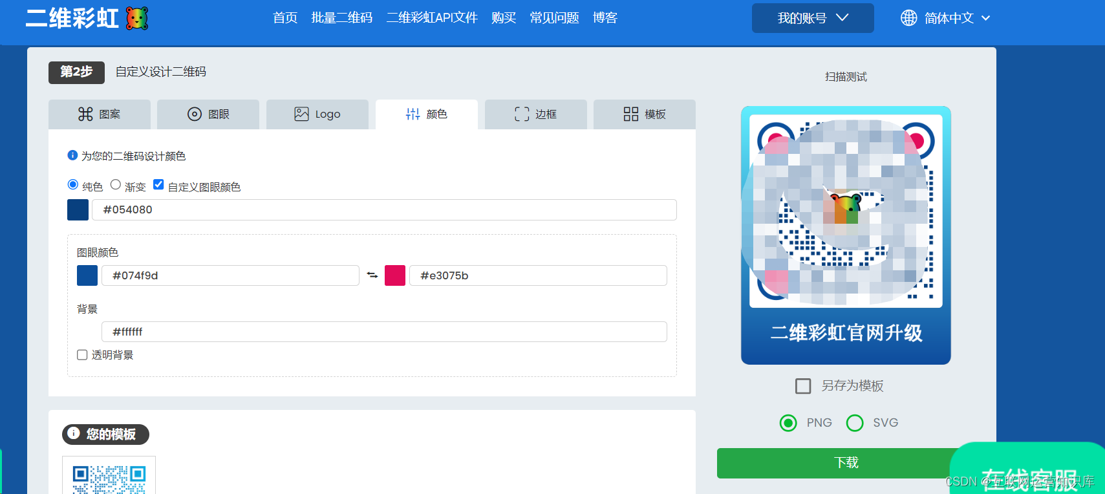Swap eye colors with arrows icon
This screenshot has width=1105, height=494.
372,275
